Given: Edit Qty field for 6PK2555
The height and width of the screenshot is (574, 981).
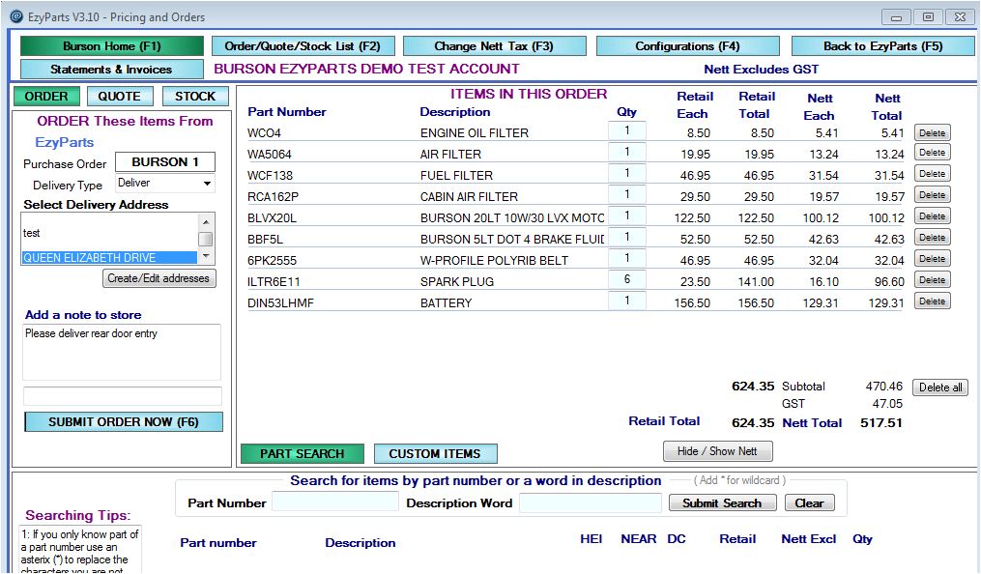Looking at the screenshot, I should (627, 258).
